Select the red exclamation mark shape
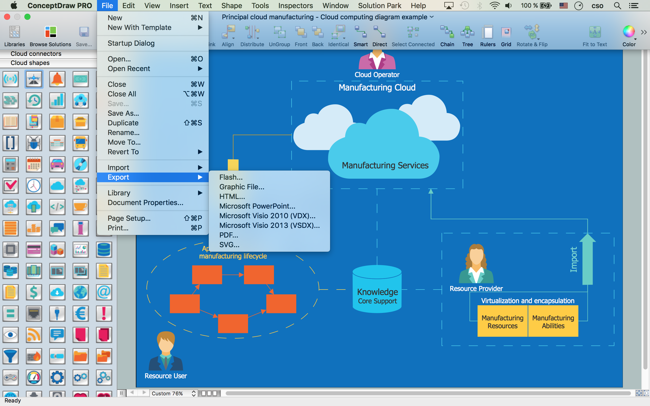The width and height of the screenshot is (650, 406). (x=104, y=313)
